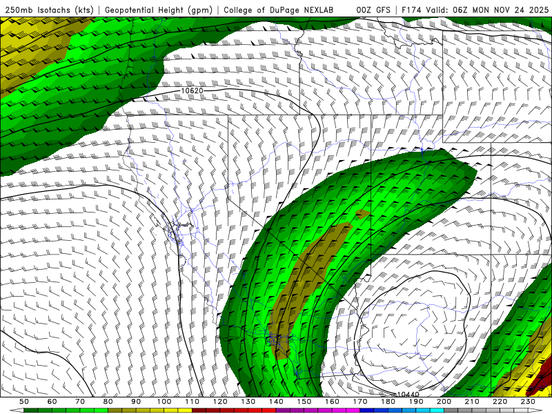Click the 'College of DuPage NEXLAB' credit text
The width and height of the screenshot is (552, 414).
click(x=278, y=10)
